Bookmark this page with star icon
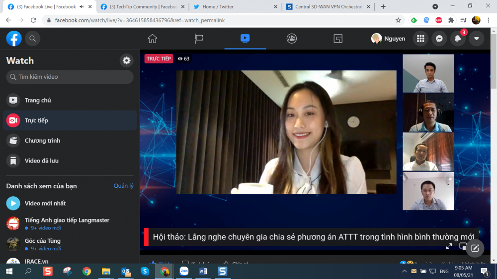Screen dimensions: 497x279 (399, 20)
